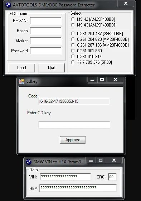Click BMW logo icon in Password Extractor title bar
The image size is (141, 201).
coord(8,5)
